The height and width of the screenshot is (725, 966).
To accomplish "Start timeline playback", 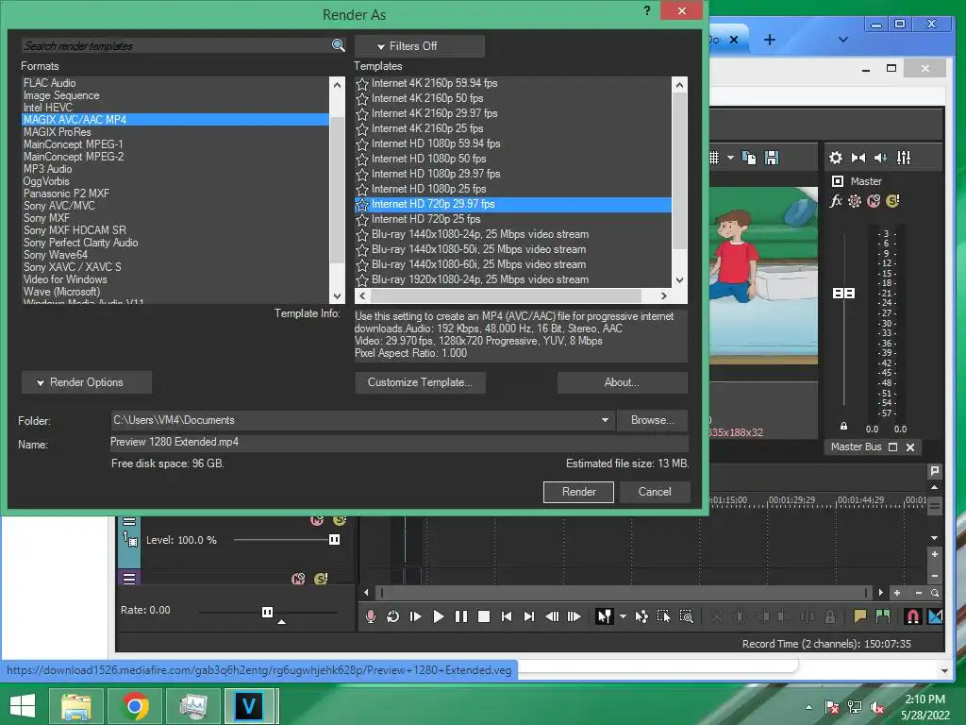I will [x=438, y=616].
